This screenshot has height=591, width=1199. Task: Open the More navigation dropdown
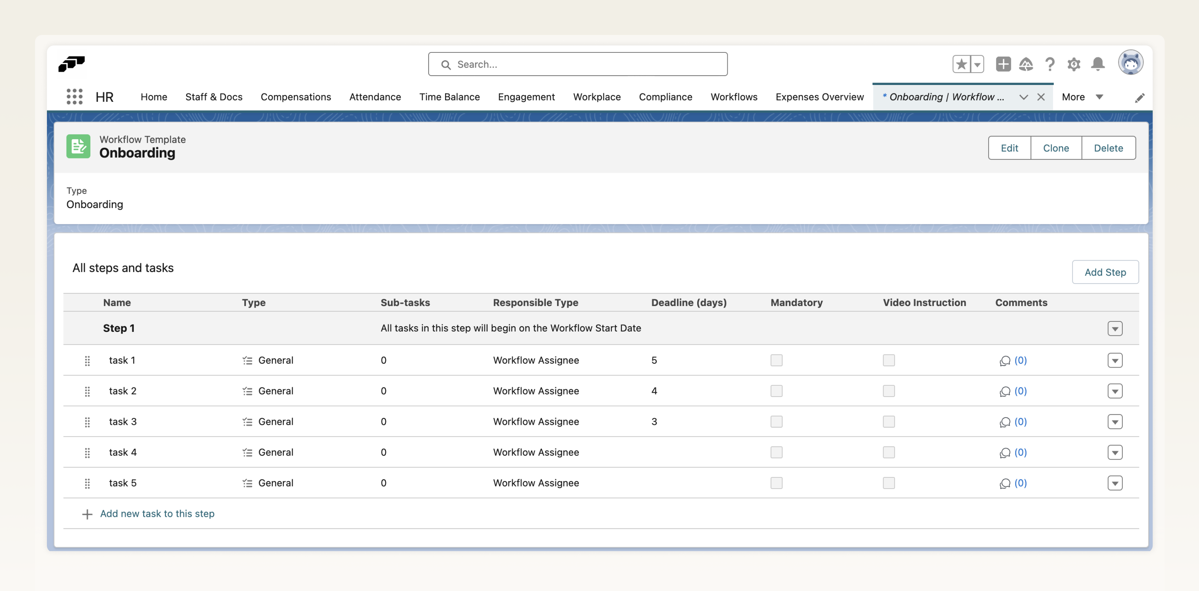click(1082, 97)
